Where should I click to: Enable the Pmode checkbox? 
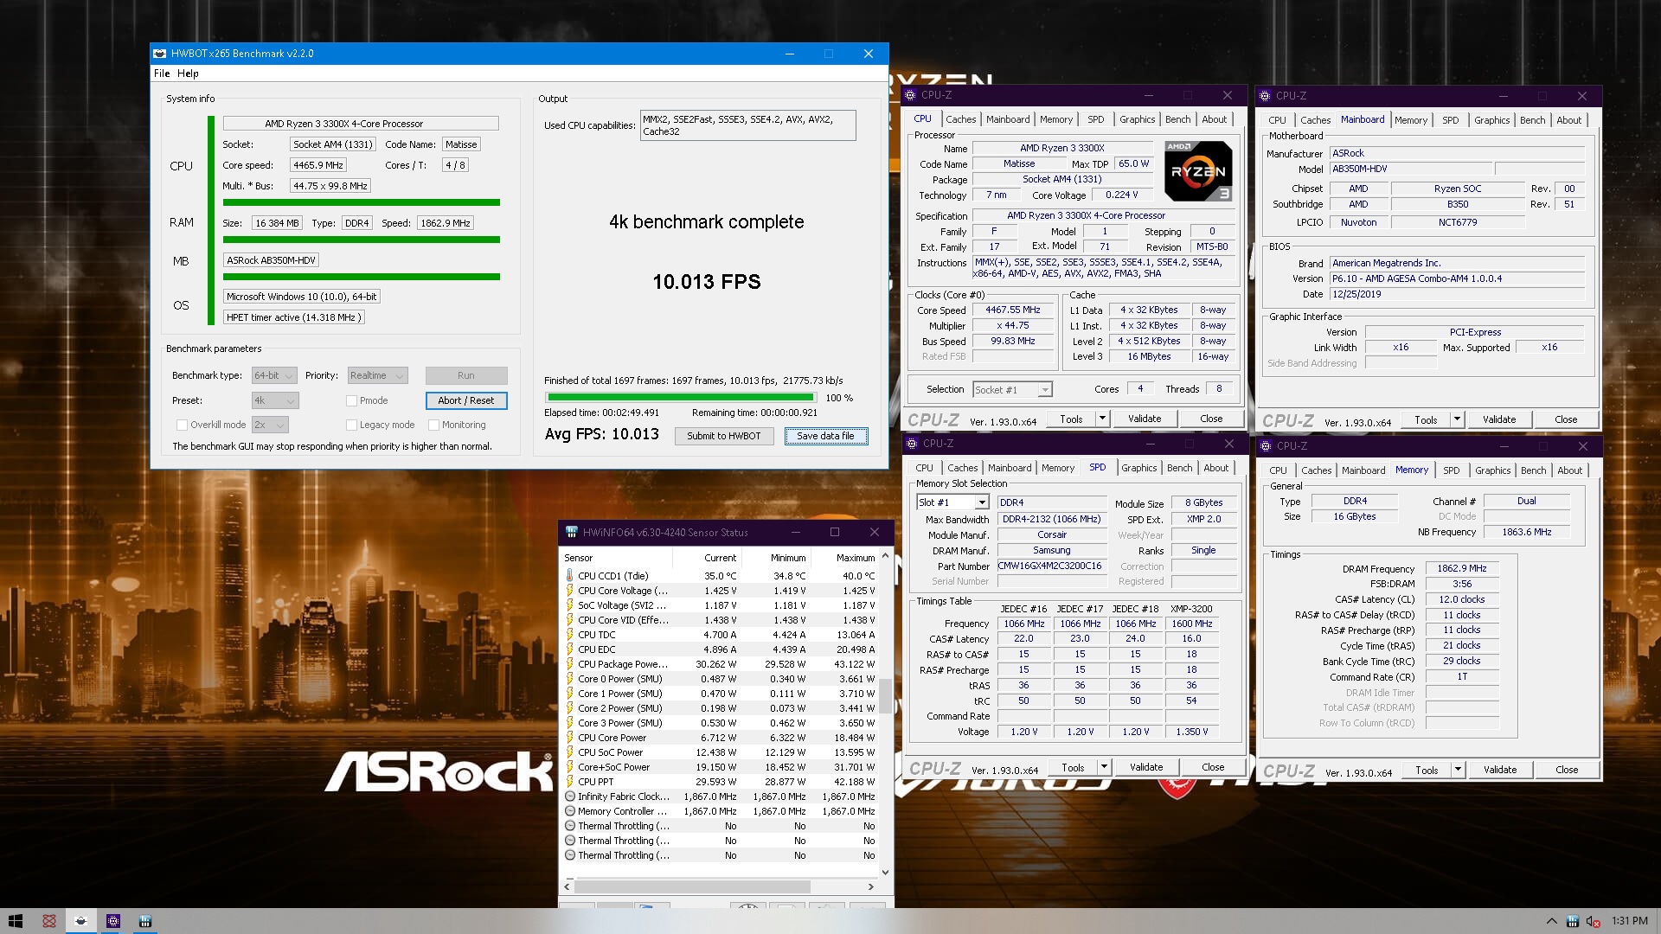[351, 400]
